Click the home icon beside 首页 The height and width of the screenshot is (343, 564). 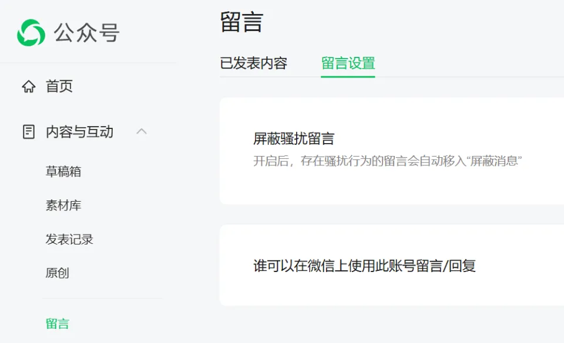pos(29,86)
